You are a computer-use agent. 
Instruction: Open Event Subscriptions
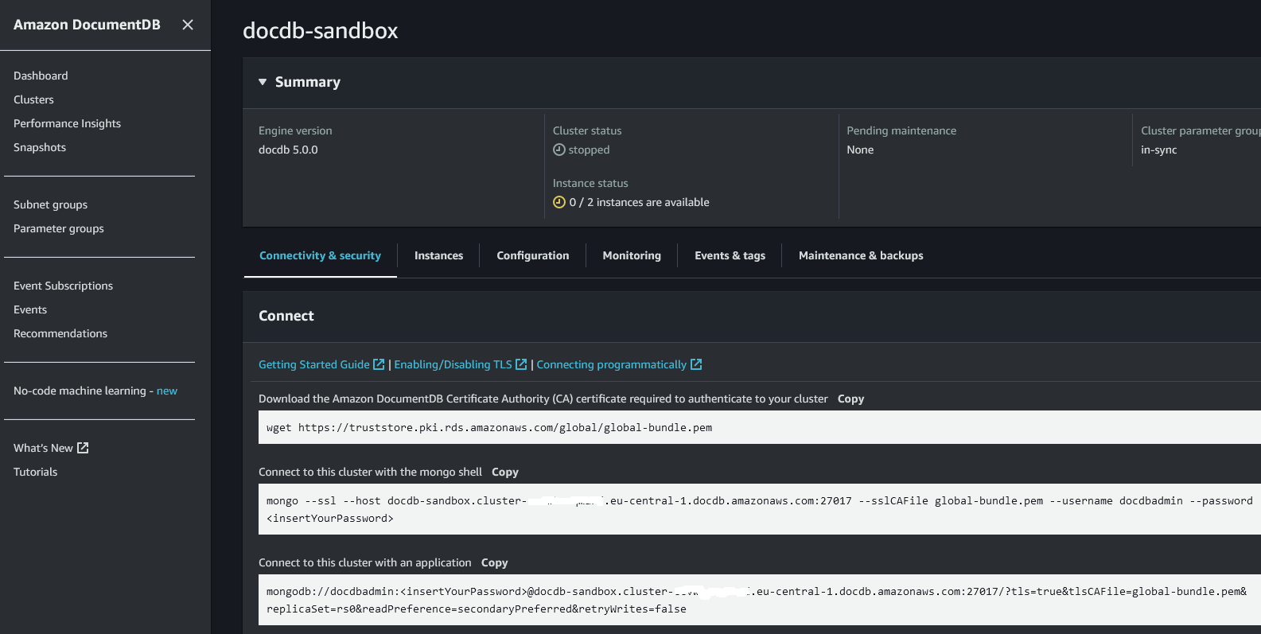coord(63,286)
